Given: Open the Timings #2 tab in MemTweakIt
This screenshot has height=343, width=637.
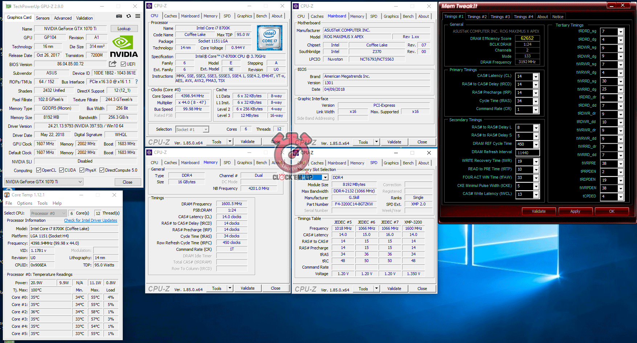Looking at the screenshot, I should [477, 17].
